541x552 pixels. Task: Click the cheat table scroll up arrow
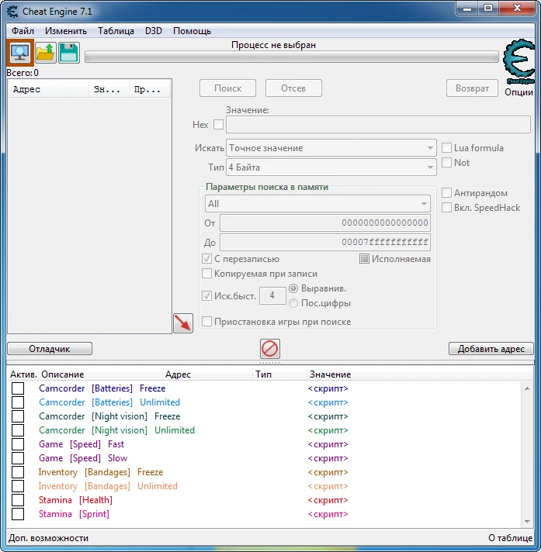click(527, 388)
